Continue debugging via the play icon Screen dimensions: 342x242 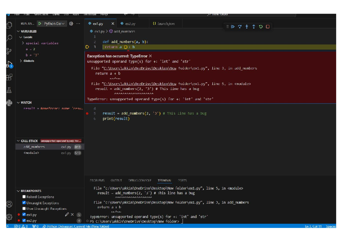click(x=233, y=27)
